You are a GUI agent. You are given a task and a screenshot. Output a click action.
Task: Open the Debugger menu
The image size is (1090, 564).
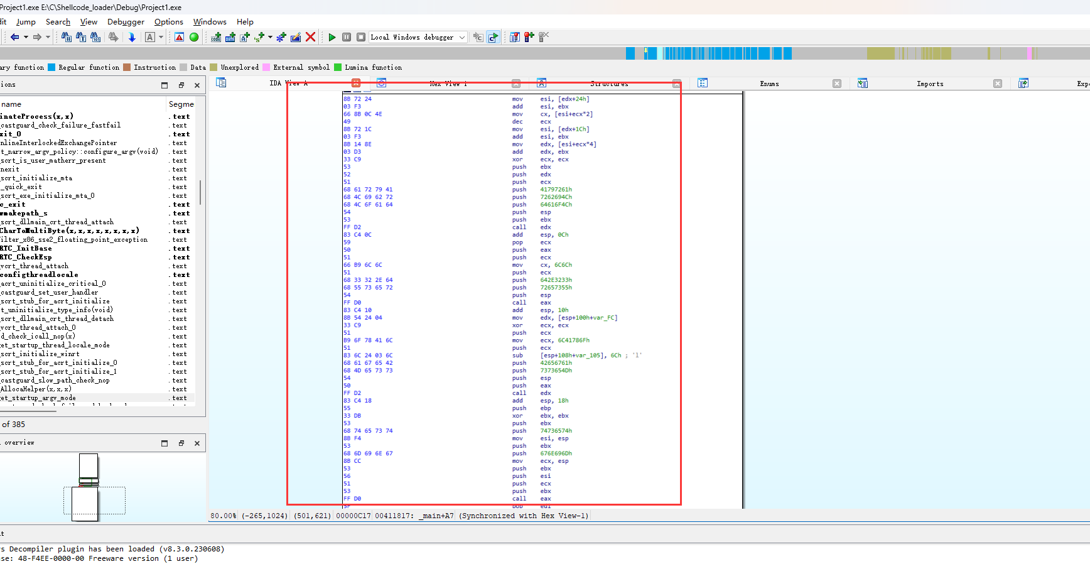click(126, 22)
